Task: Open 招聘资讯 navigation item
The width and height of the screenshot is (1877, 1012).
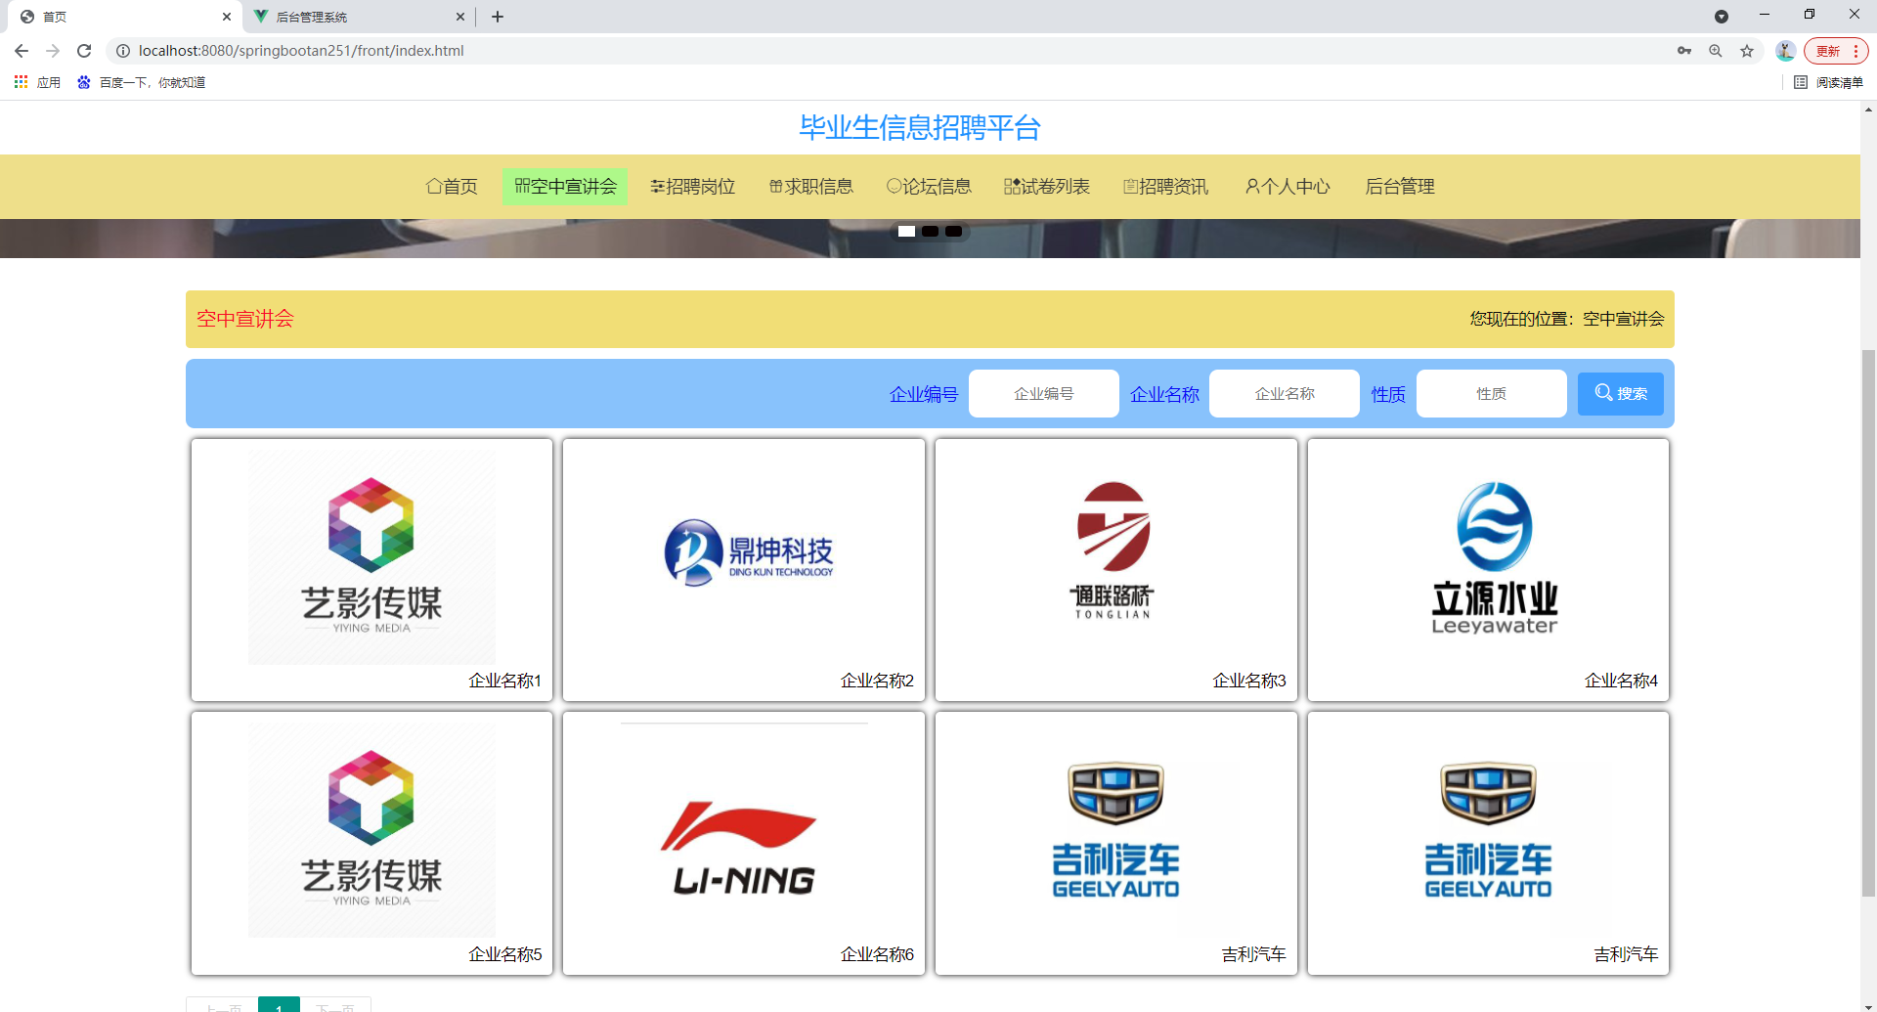Action: pyautogui.click(x=1166, y=187)
